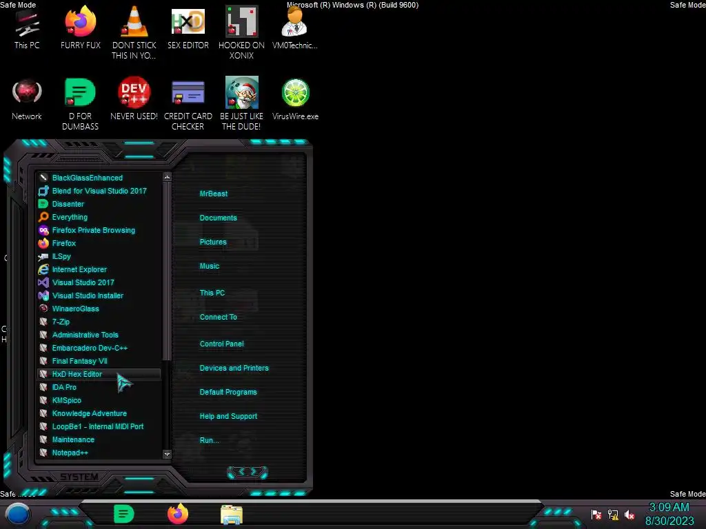Open the MrBeast user folder link
Screen dimensions: 706x529
[214, 194]
